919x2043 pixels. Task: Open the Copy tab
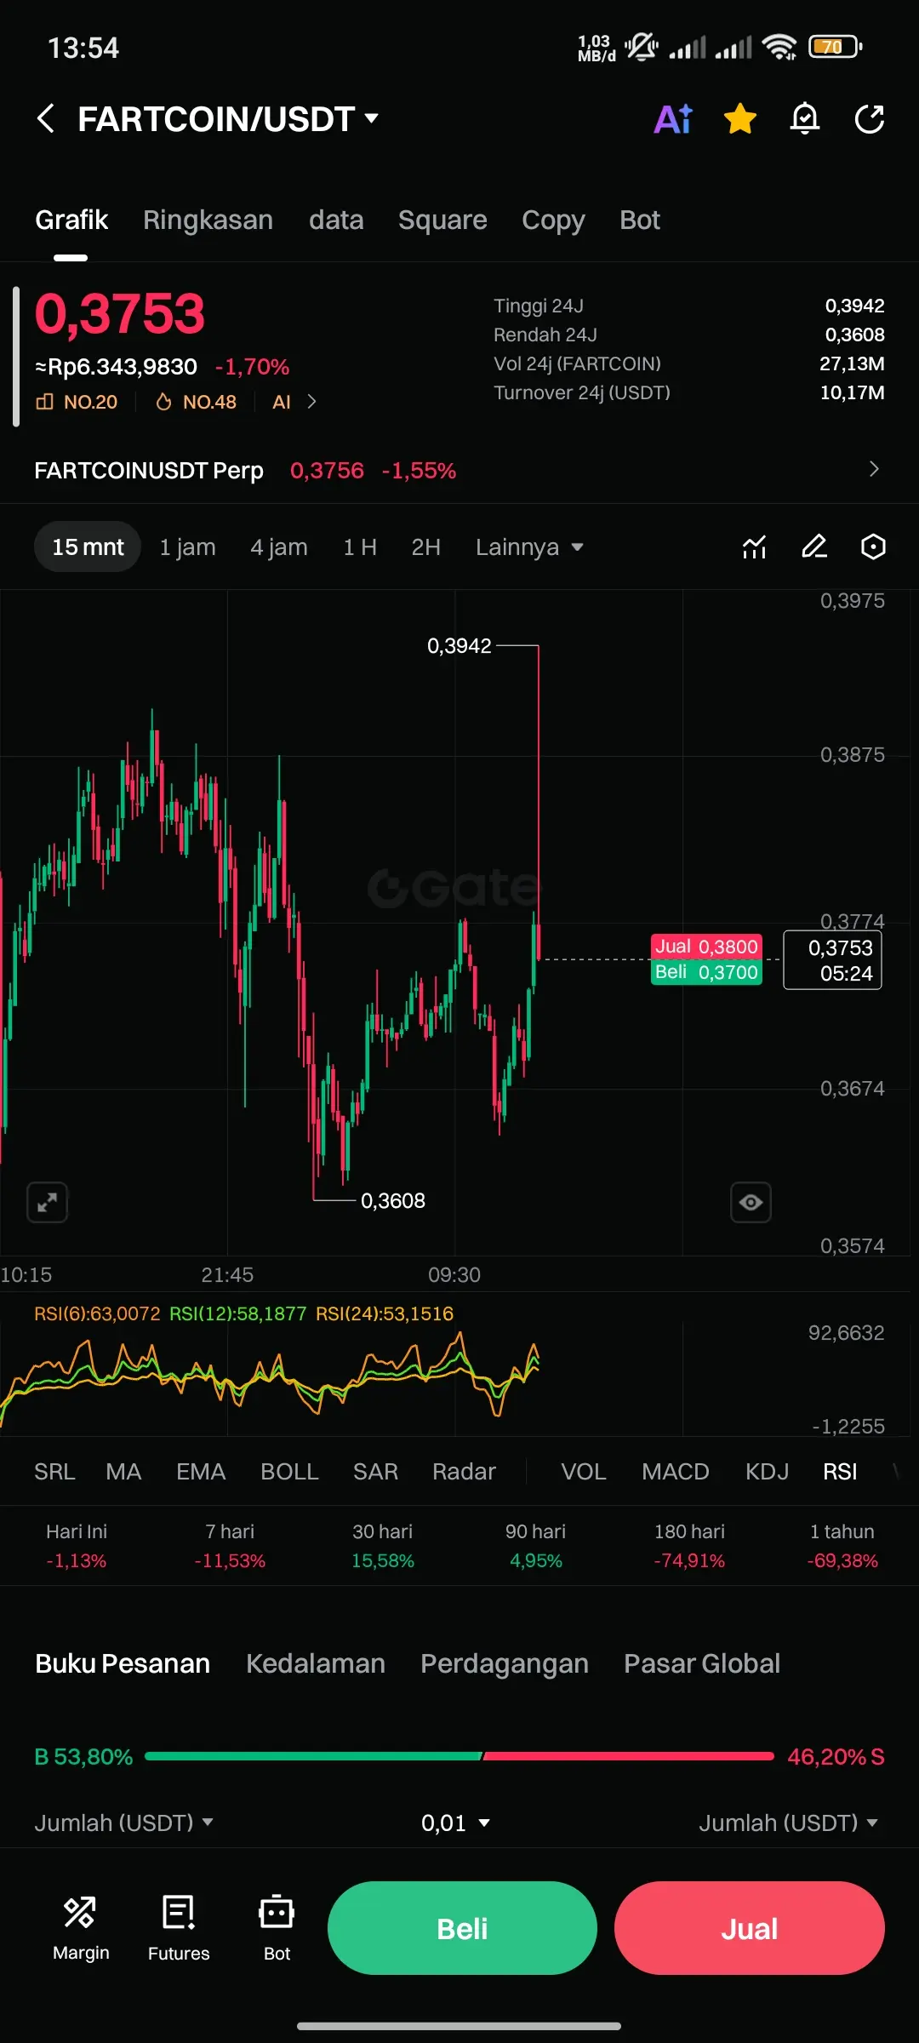click(553, 220)
